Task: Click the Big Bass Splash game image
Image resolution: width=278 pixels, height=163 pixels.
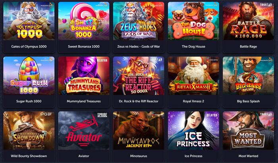Action: (x=248, y=76)
